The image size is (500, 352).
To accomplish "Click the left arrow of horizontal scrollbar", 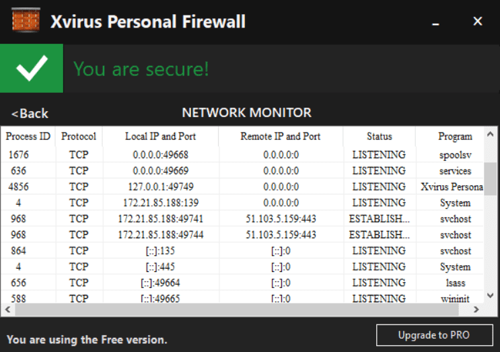I will [6, 310].
